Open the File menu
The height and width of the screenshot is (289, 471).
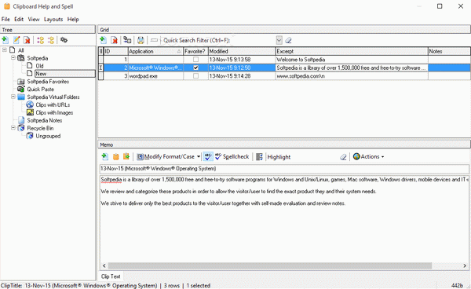(5, 19)
